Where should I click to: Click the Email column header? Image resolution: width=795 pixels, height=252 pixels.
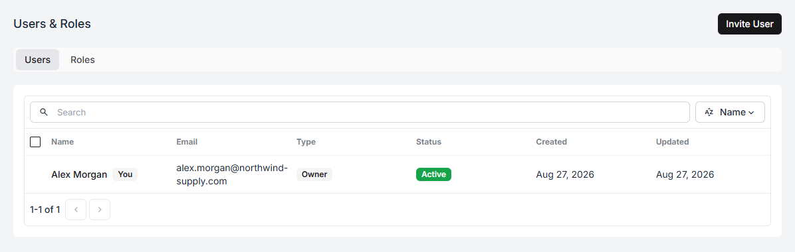pyautogui.click(x=187, y=142)
